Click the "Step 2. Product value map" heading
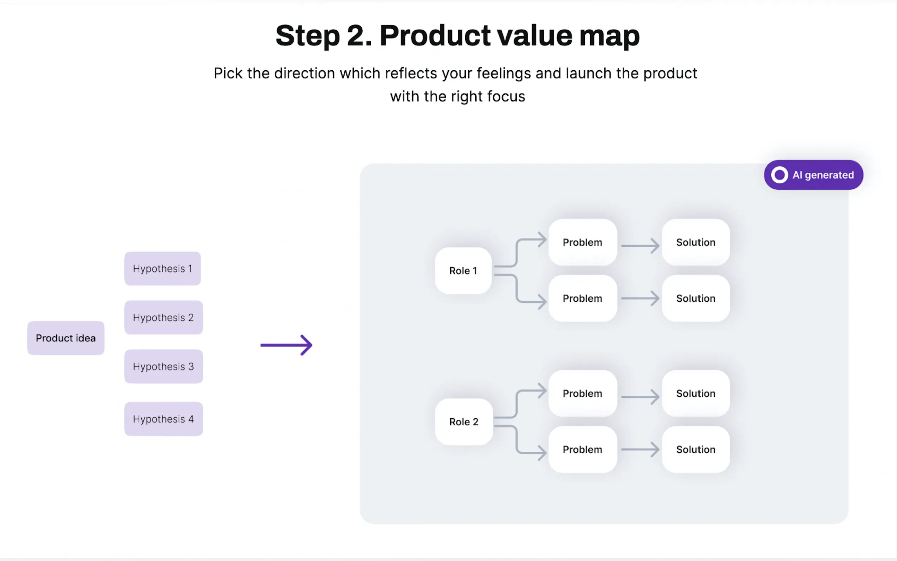The width and height of the screenshot is (897, 561). pyautogui.click(x=458, y=36)
